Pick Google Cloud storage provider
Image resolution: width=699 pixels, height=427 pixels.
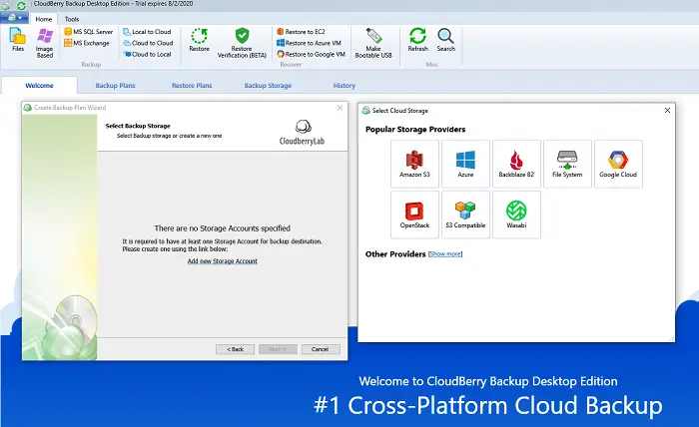618,164
